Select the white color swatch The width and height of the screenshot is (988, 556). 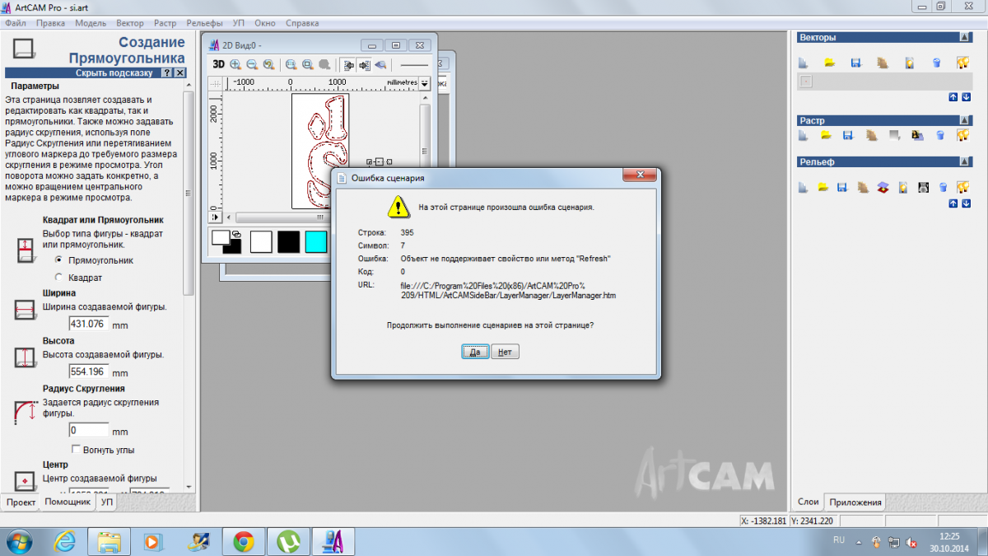[261, 241]
